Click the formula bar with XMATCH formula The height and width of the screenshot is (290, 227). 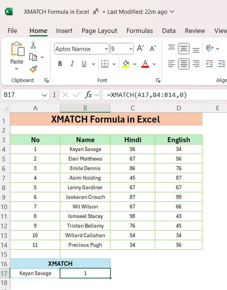pos(165,95)
